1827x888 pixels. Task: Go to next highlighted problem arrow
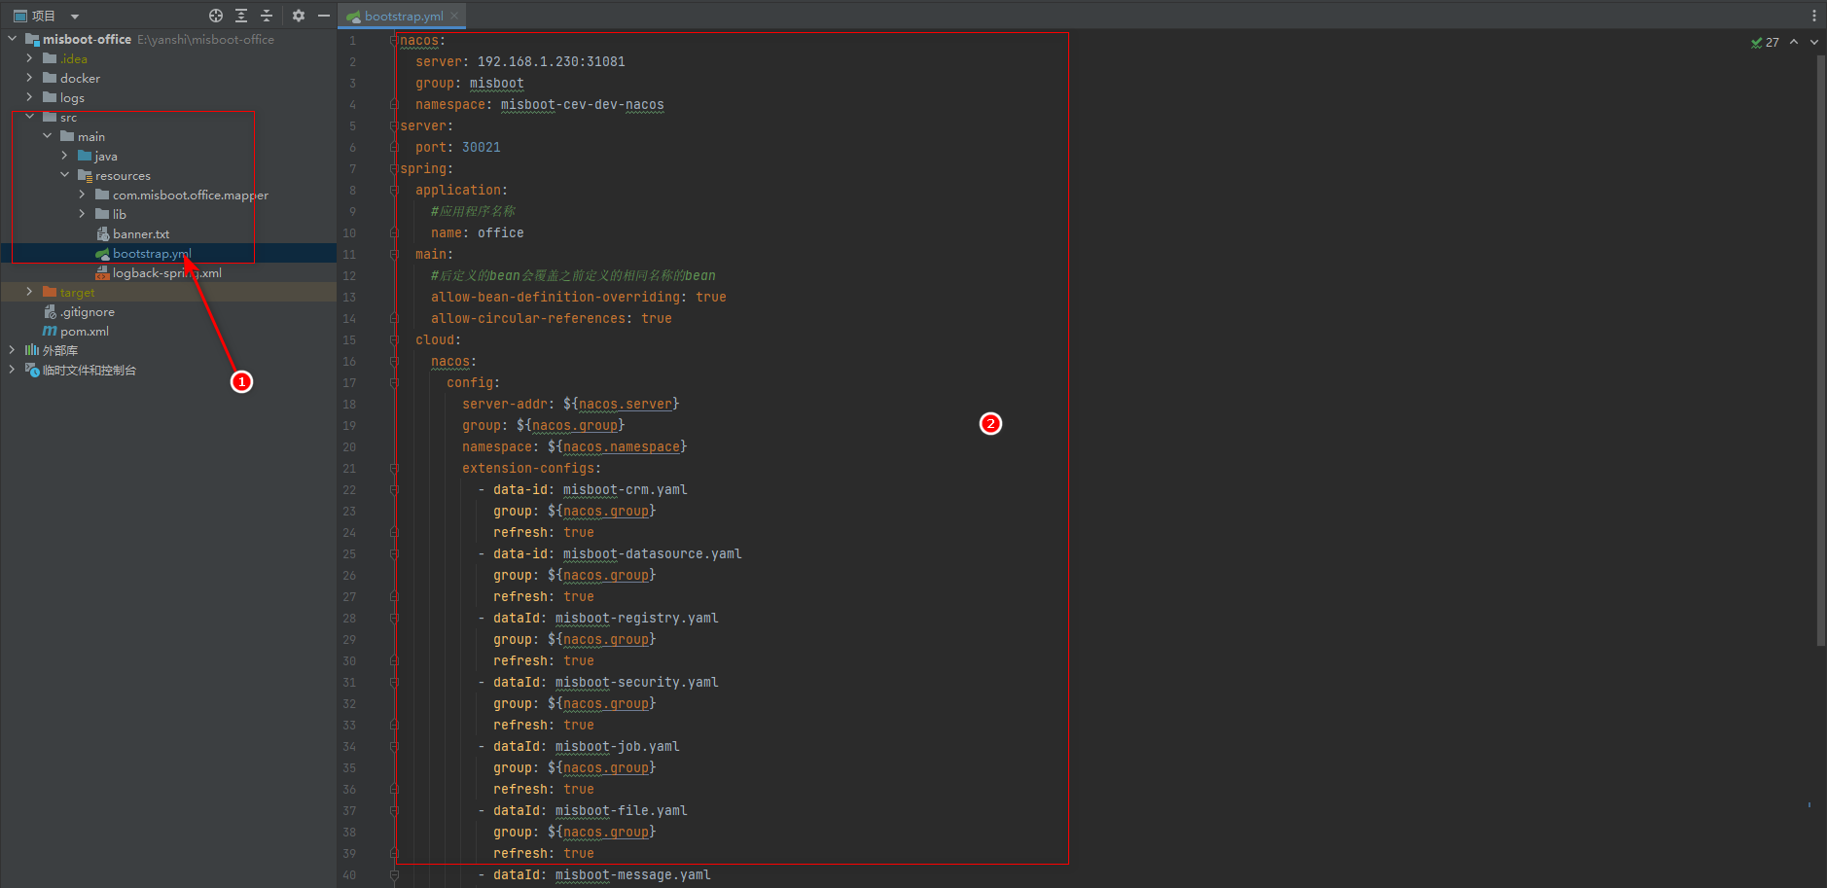1813,42
